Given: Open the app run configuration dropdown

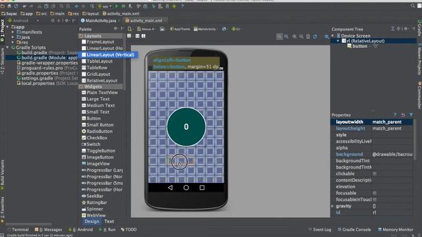Looking at the screenshot, I should click(x=105, y=6).
